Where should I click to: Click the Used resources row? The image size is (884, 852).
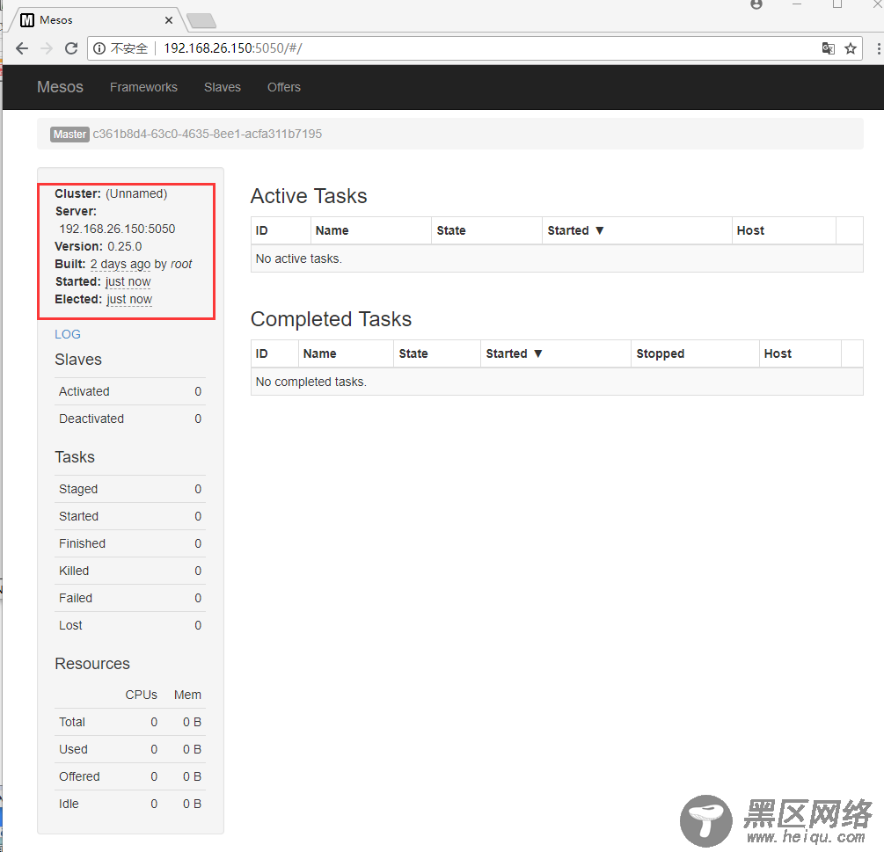pyautogui.click(x=130, y=749)
